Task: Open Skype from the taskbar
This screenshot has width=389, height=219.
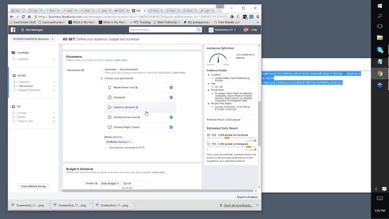Action: pyautogui.click(x=380, y=50)
